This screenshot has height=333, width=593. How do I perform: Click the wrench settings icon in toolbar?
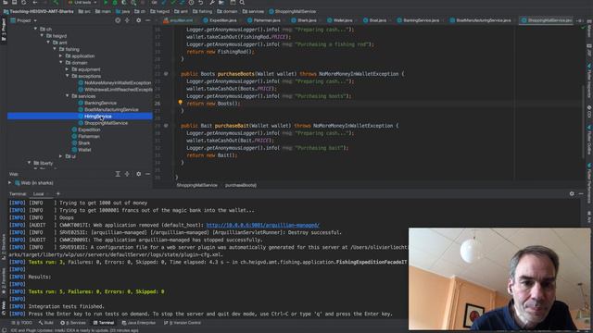pyautogui.click(x=212, y=2)
